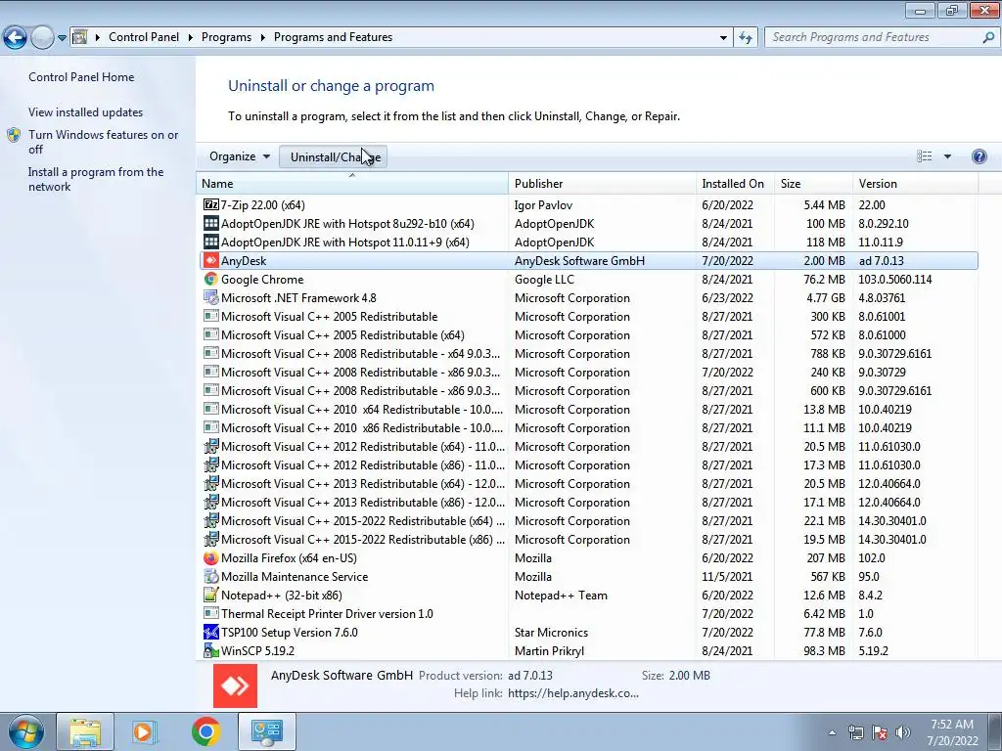Click AnyDesk Software GmbH publisher cell
The image size is (1002, 751).
click(x=579, y=260)
